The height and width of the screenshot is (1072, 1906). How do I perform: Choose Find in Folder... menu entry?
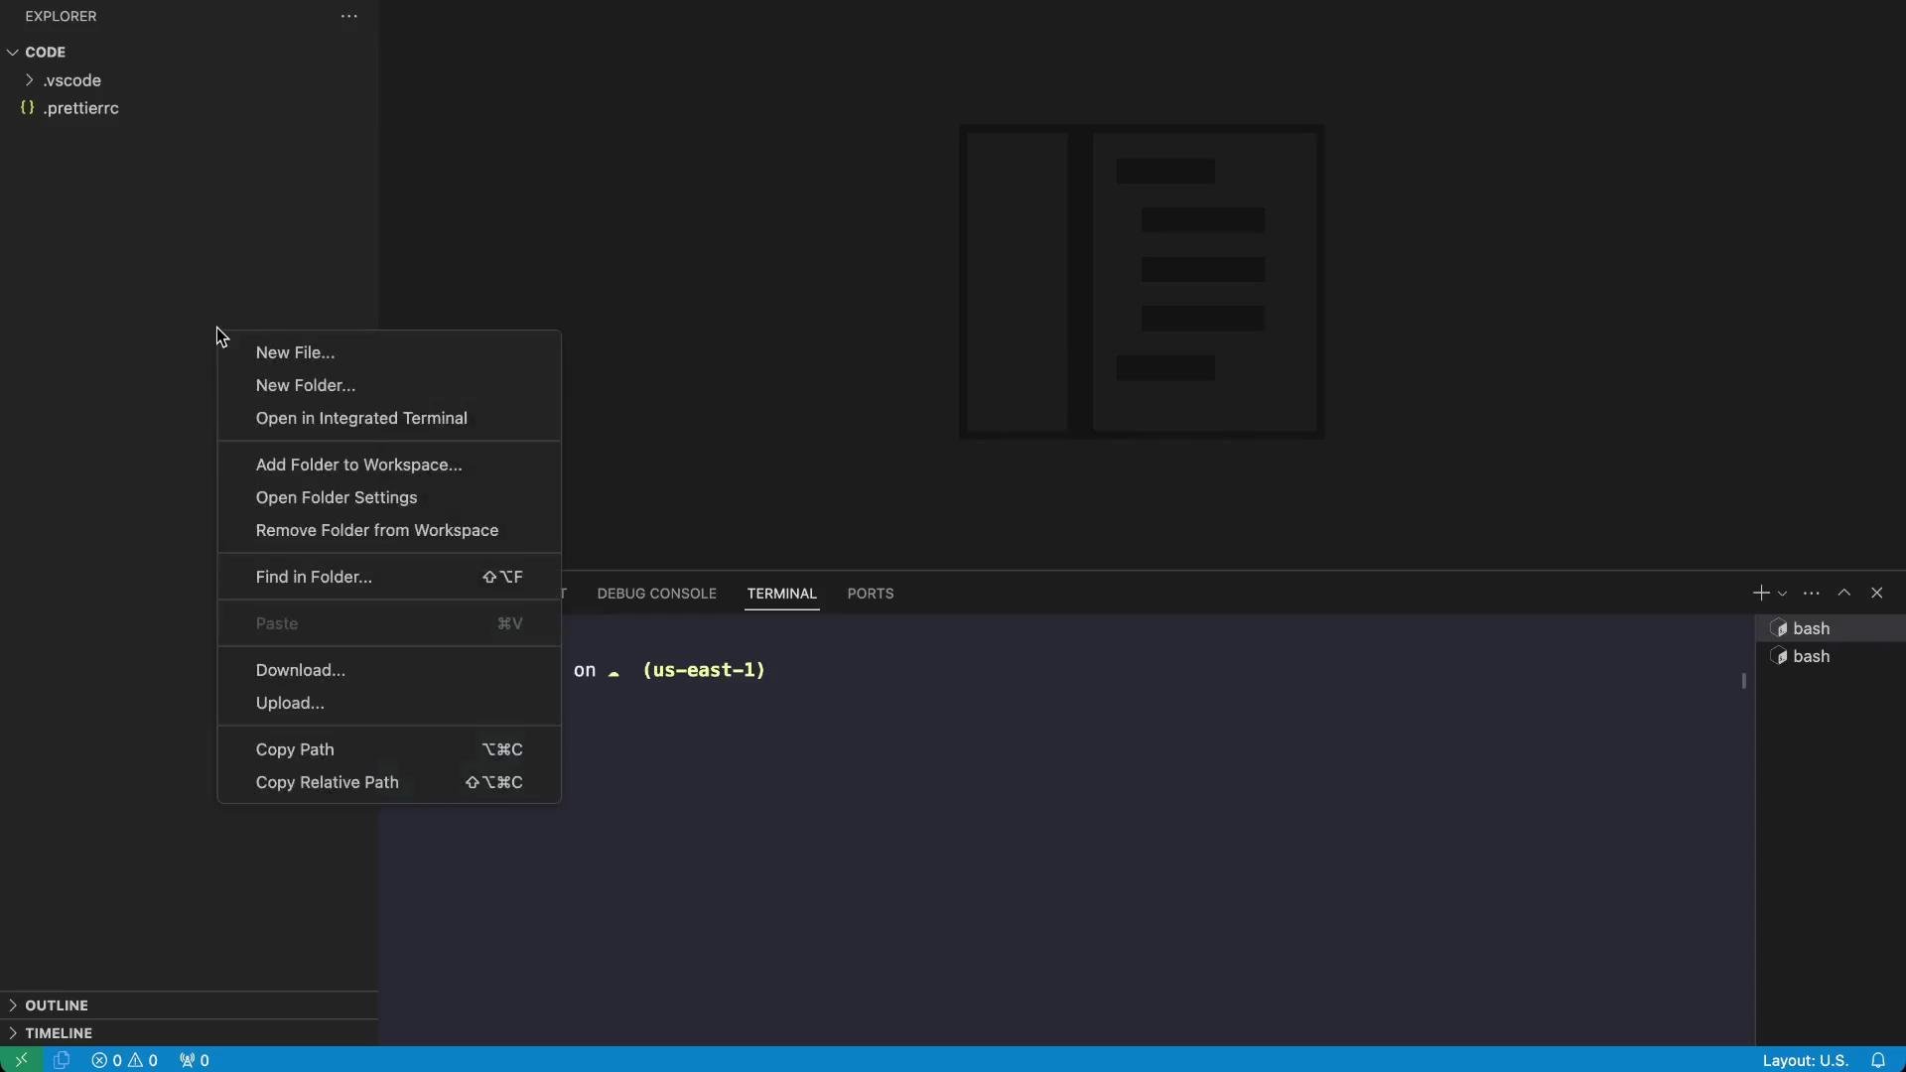point(389,577)
